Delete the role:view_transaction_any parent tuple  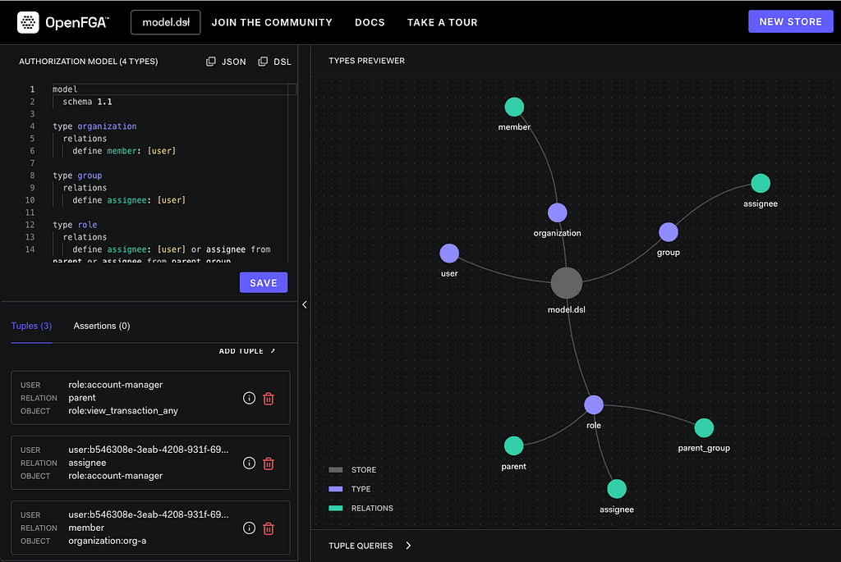pos(269,398)
